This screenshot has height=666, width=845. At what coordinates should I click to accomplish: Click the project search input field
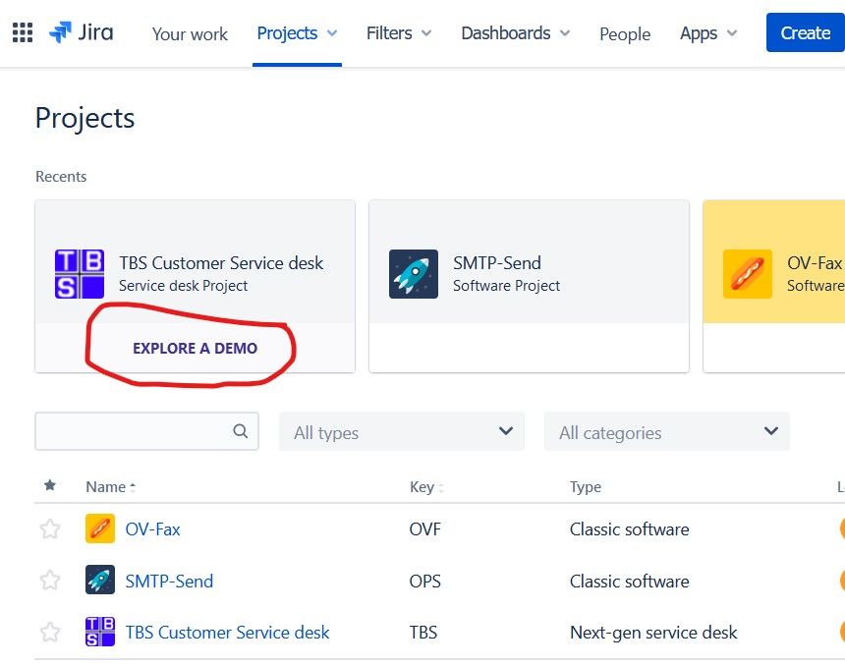[146, 431]
